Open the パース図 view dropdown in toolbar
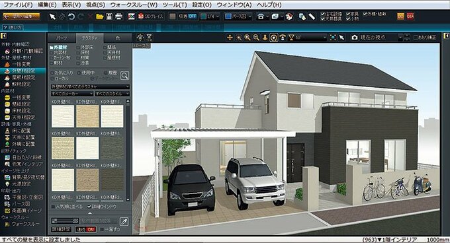 (238, 17)
